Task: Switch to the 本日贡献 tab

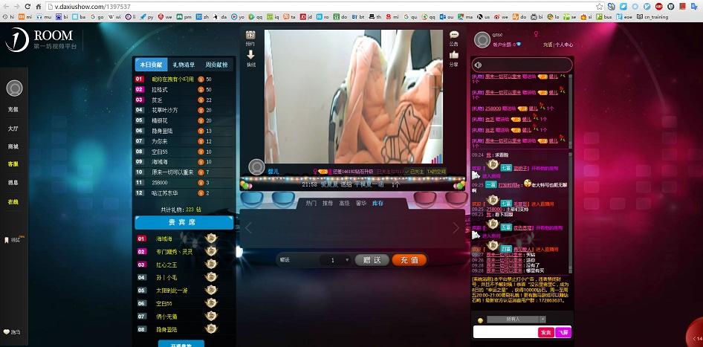Action: point(151,65)
